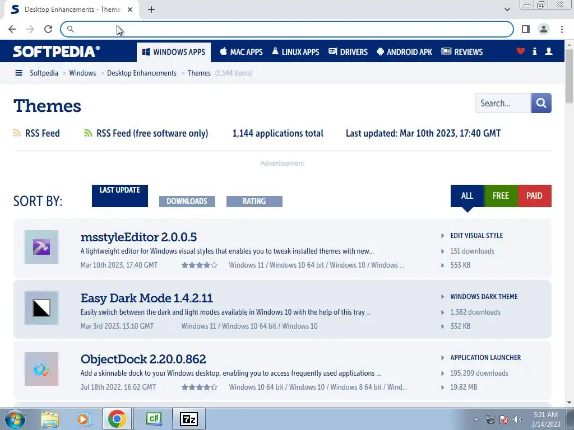Image resolution: width=574 pixels, height=430 pixels.
Task: Click the Chrome back arrow
Action: pos(12,29)
